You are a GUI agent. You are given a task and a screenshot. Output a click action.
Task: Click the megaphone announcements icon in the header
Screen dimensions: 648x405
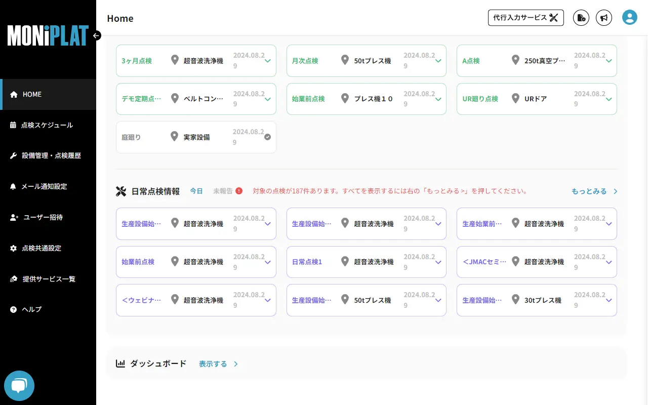[x=604, y=18]
